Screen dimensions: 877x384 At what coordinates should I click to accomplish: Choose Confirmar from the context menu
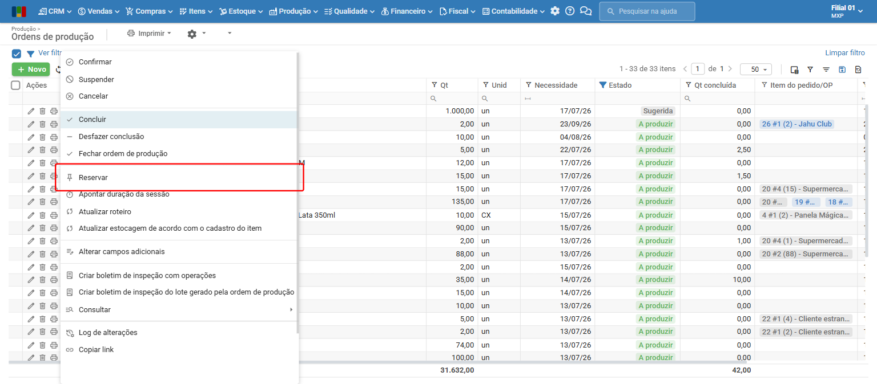pyautogui.click(x=179, y=62)
